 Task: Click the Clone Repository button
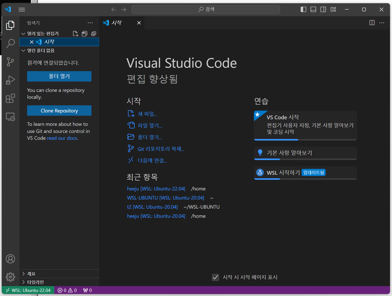[x=59, y=111]
